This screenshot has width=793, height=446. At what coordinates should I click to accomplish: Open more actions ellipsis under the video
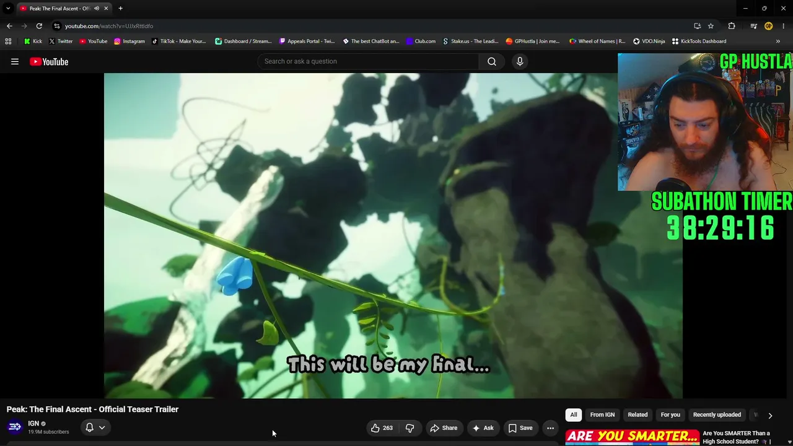click(x=550, y=428)
